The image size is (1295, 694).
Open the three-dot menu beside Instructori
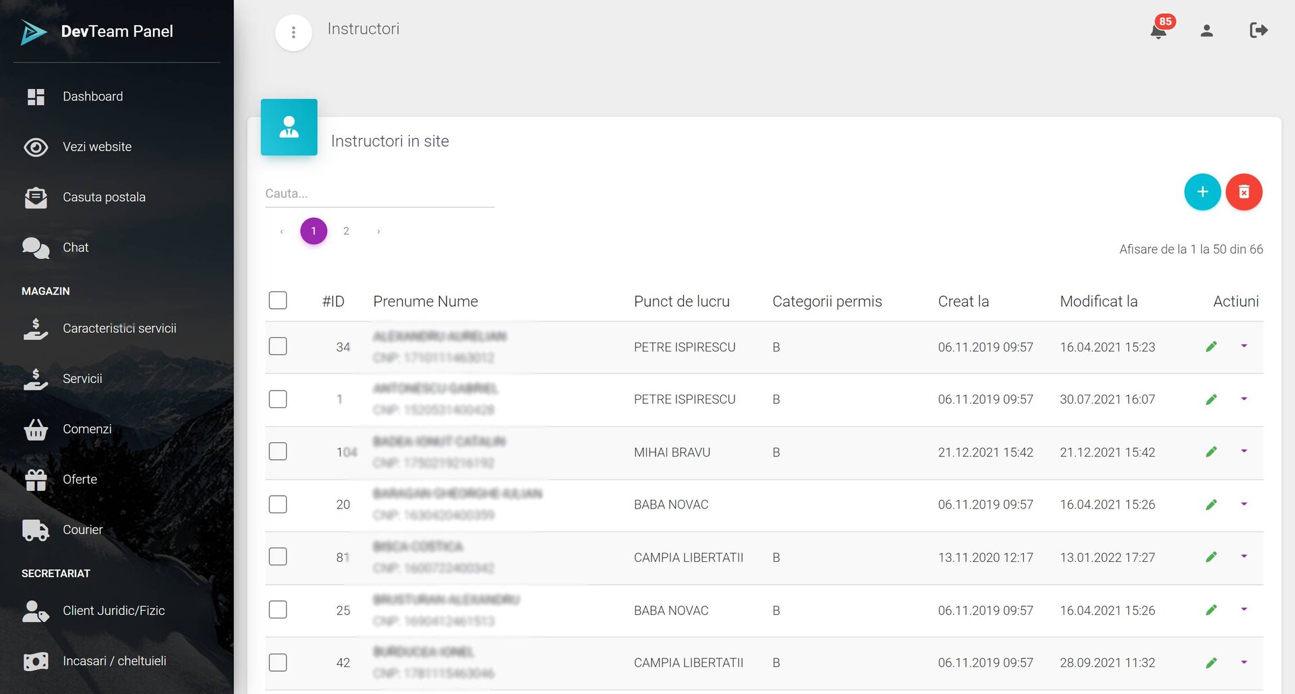click(x=293, y=32)
